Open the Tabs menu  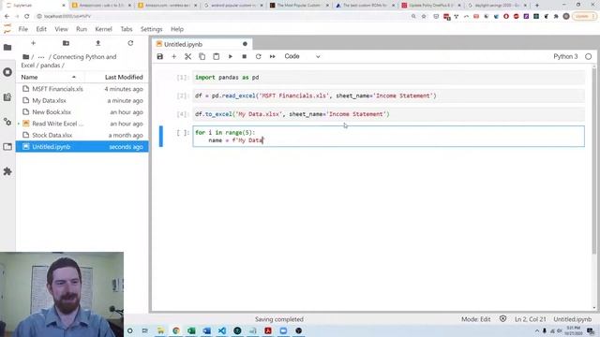127,29
